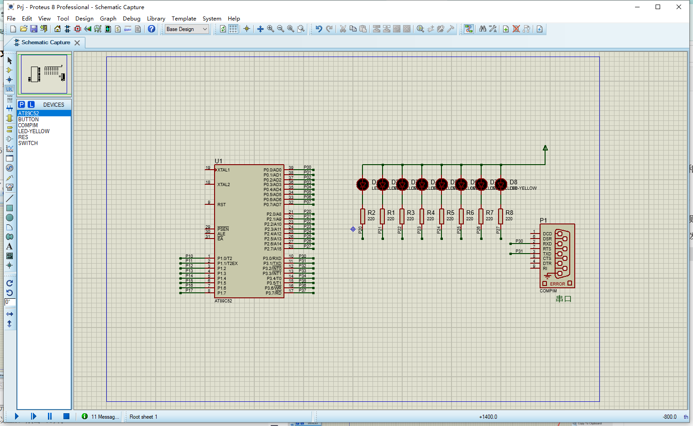
Task: Flip the object horizontally with X-Mirror
Action: tap(10, 314)
